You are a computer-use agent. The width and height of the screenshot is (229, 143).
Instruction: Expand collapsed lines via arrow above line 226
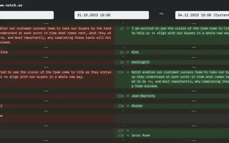pos(123,91)
